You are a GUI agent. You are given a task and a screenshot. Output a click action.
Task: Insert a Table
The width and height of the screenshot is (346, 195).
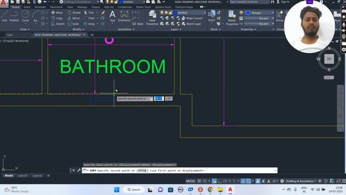(x=138, y=24)
